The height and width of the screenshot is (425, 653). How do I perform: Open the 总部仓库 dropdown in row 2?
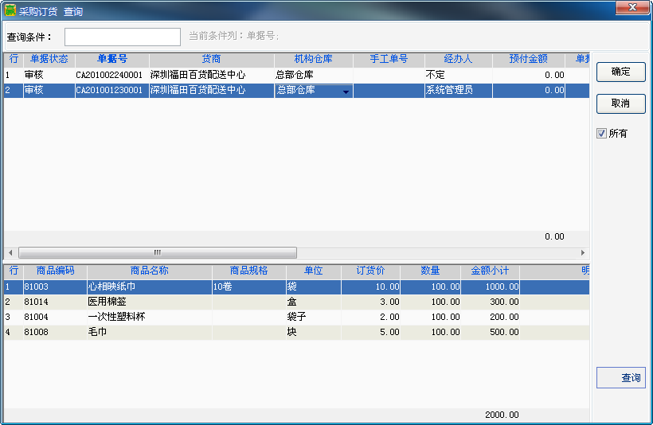tap(346, 92)
